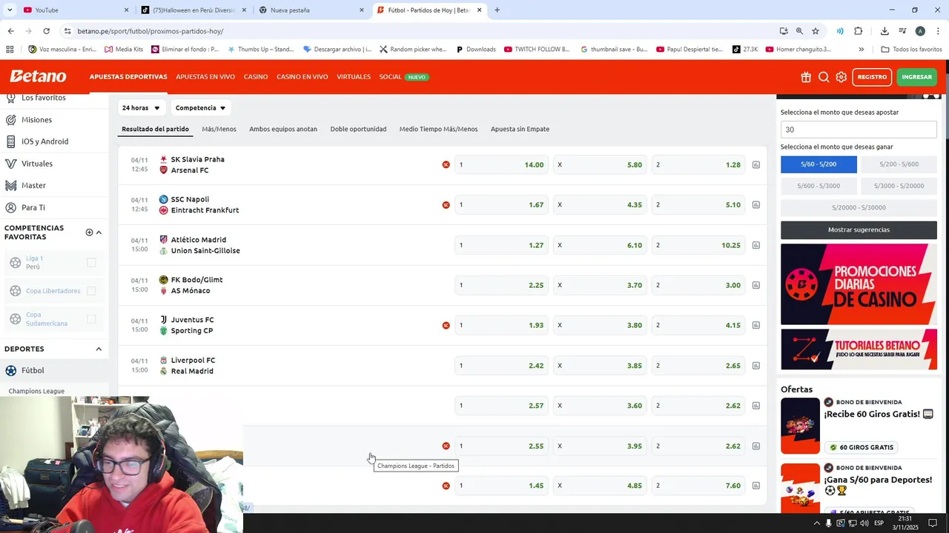This screenshot has width=949, height=533.
Task: Expand the hidden bookmarks overflow chevron
Action: [861, 50]
